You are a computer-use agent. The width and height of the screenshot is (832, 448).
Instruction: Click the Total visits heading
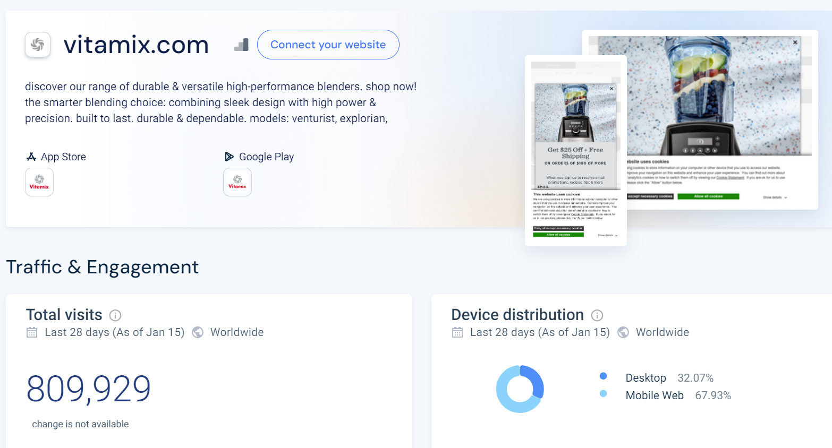(x=64, y=315)
